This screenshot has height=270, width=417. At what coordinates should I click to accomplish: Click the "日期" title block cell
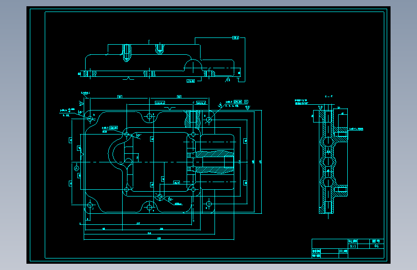343,251
